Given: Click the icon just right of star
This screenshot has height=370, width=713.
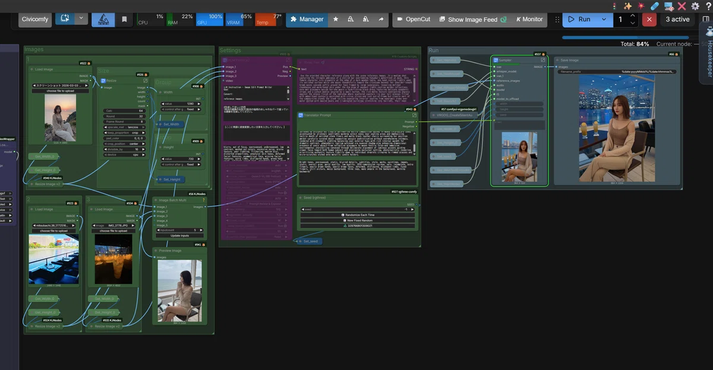Looking at the screenshot, I should point(351,19).
